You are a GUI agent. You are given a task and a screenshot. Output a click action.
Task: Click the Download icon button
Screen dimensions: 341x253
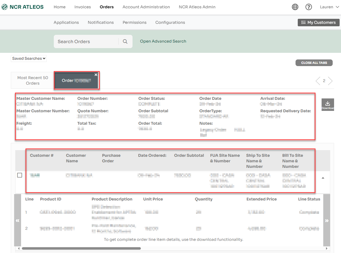point(328,105)
